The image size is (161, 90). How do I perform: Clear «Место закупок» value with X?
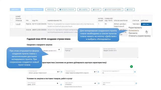[95, 83]
